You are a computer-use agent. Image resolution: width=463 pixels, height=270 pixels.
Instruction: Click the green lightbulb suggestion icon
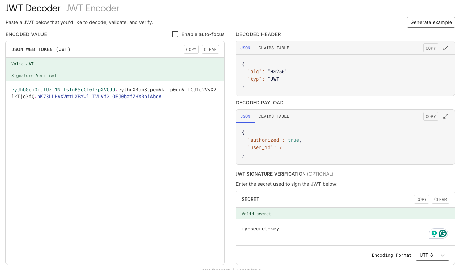tap(434, 234)
